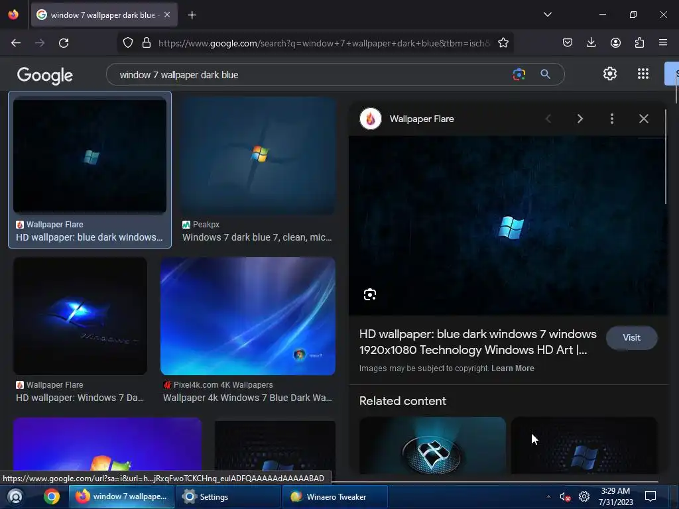
Task: Open the Pixel4k.com 4K Wallpapers link
Action: click(x=218, y=385)
